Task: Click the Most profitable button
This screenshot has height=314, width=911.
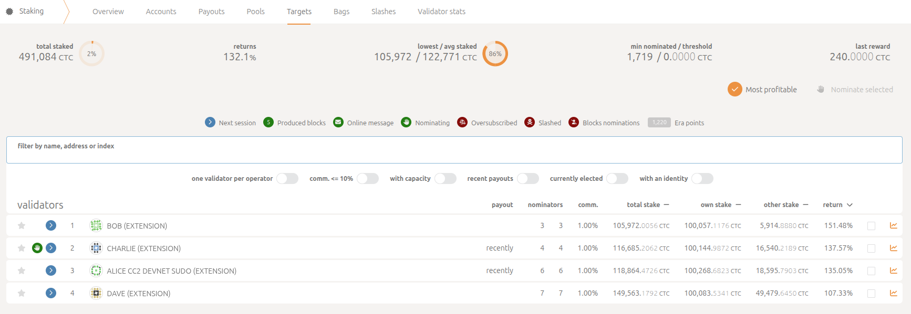Action: coord(762,90)
